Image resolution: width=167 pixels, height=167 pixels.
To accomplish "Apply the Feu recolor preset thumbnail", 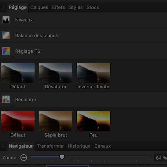I will point(93,121).
